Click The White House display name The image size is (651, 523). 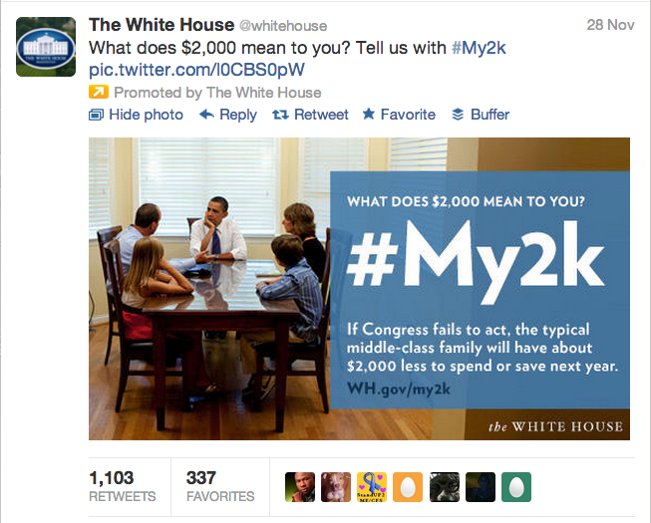click(x=158, y=24)
